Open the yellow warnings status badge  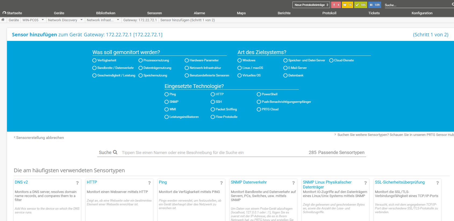(x=347, y=5)
